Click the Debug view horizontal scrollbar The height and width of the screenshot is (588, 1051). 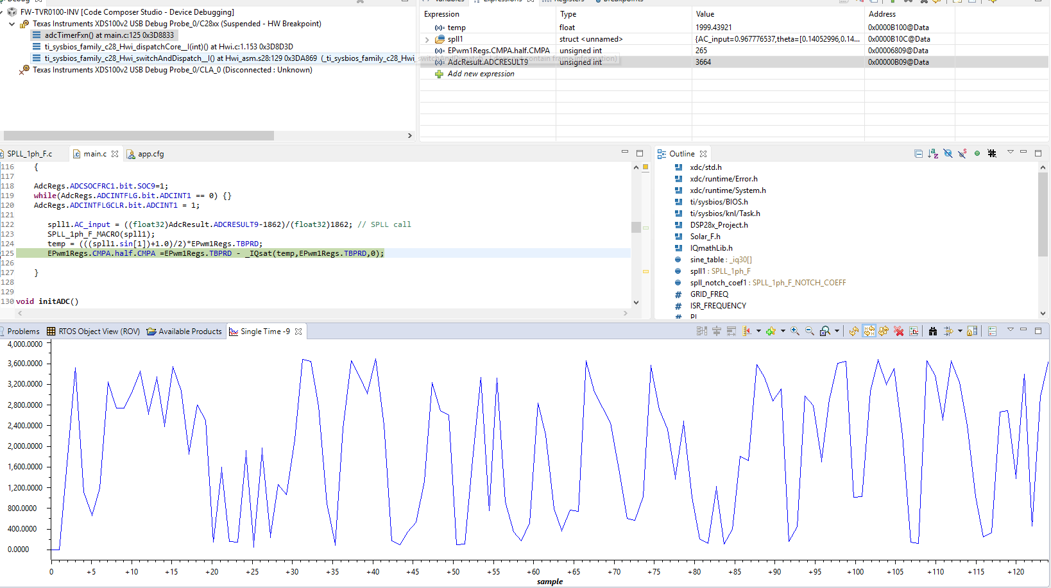139,136
